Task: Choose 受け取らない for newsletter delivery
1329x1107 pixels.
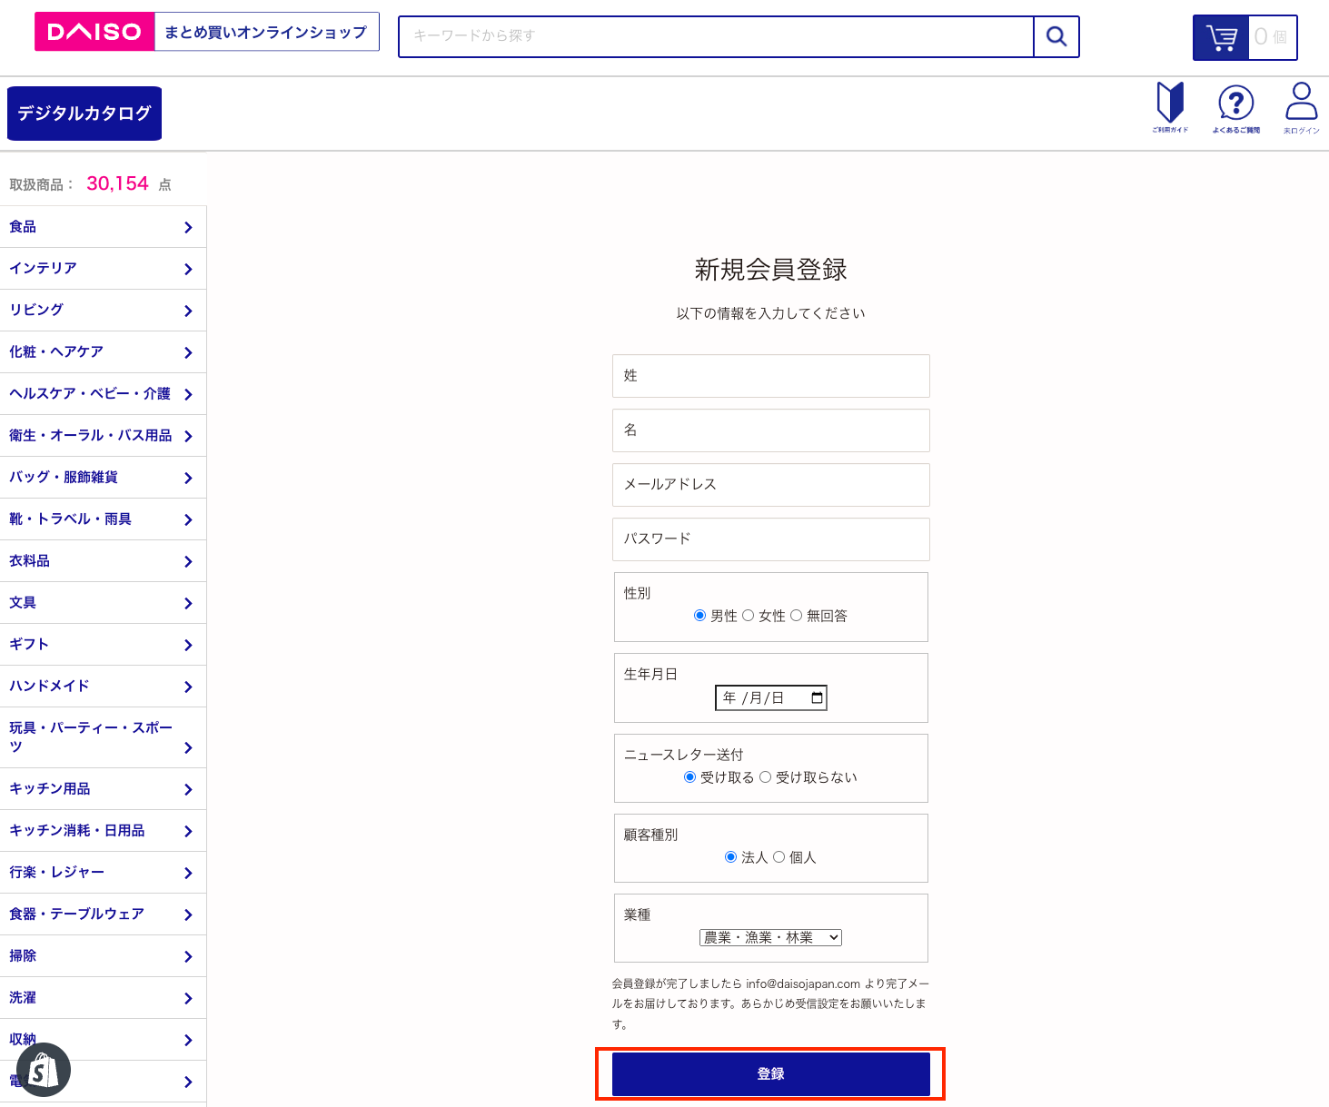Action: [x=765, y=777]
